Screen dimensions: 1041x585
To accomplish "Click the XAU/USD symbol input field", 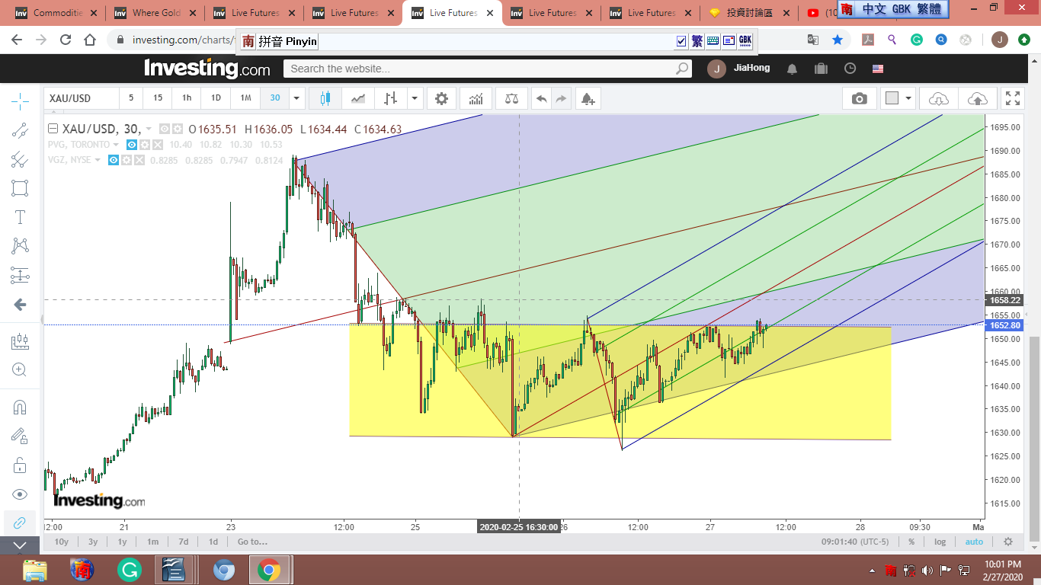I will (x=81, y=98).
